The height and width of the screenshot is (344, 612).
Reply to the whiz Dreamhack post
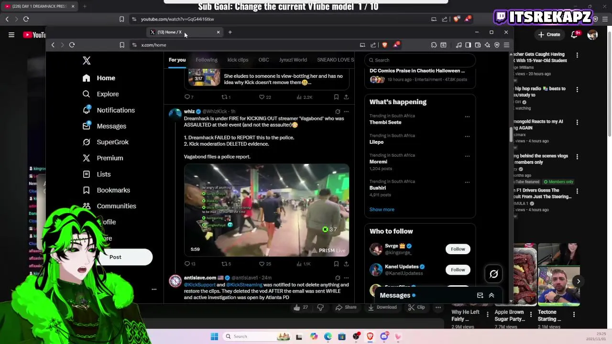point(189,264)
